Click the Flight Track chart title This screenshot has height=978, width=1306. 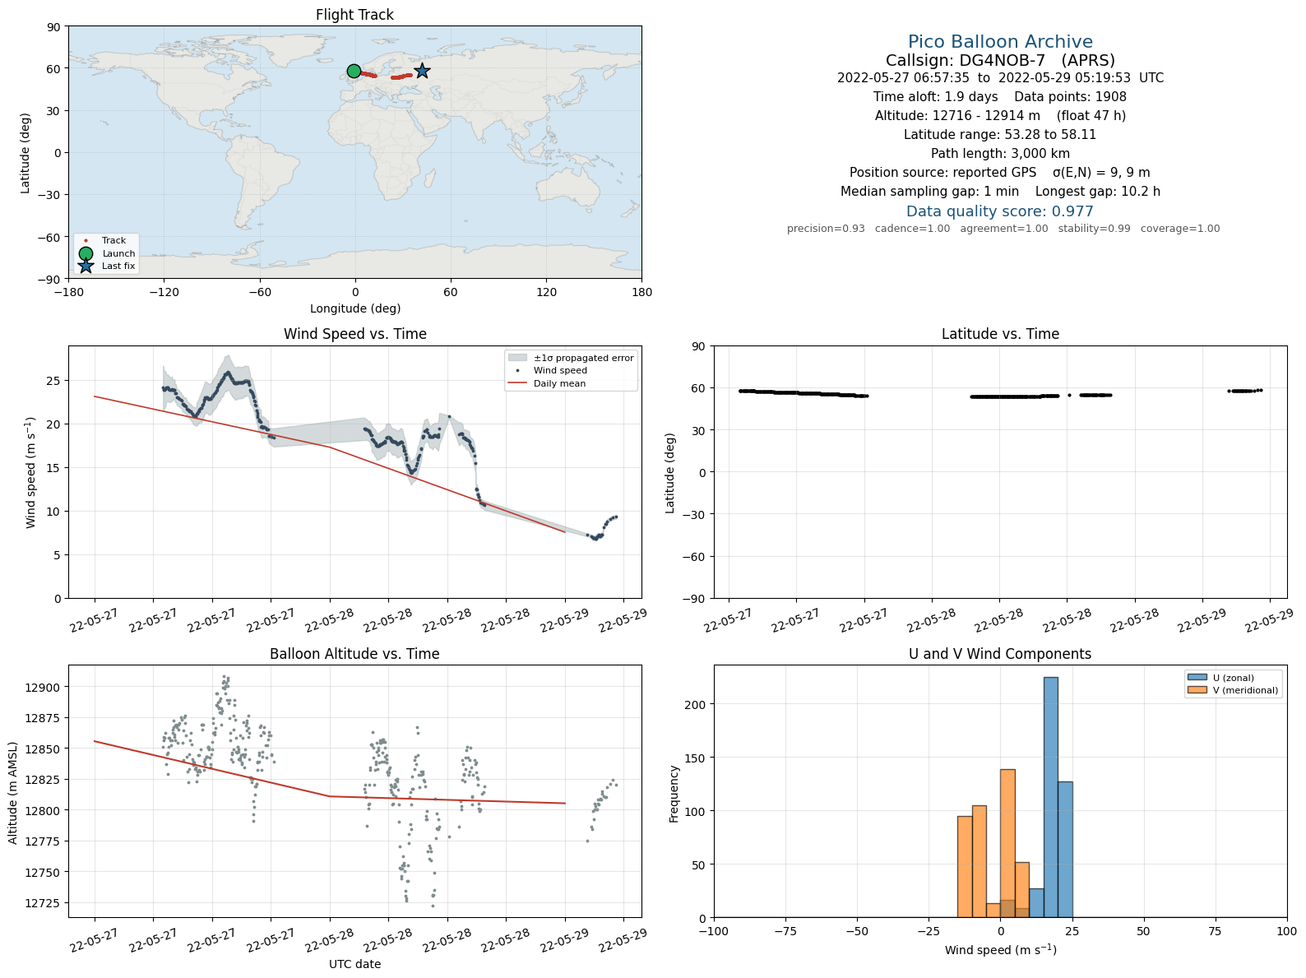(x=354, y=15)
